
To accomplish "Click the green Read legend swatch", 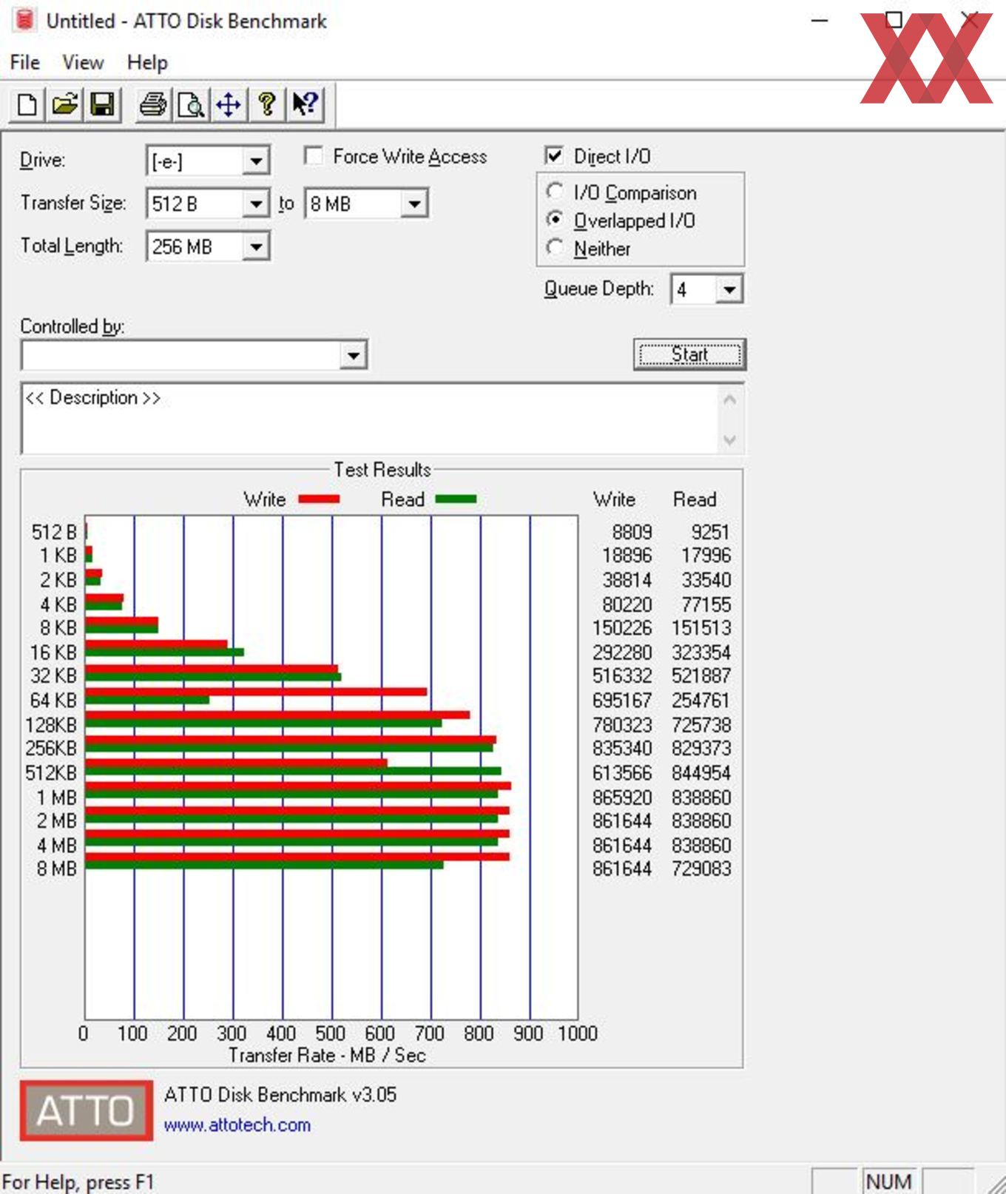I will click(x=456, y=499).
